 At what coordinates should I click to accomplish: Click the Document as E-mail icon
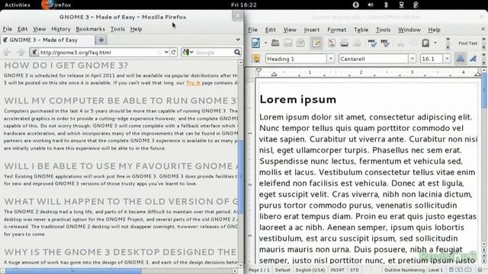click(x=300, y=43)
